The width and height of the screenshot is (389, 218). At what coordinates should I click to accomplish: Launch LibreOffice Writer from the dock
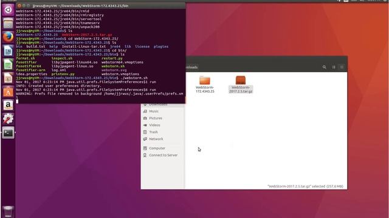pyautogui.click(x=8, y=51)
